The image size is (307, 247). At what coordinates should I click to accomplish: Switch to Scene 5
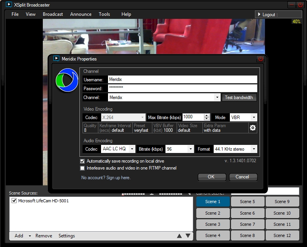(x=247, y=202)
